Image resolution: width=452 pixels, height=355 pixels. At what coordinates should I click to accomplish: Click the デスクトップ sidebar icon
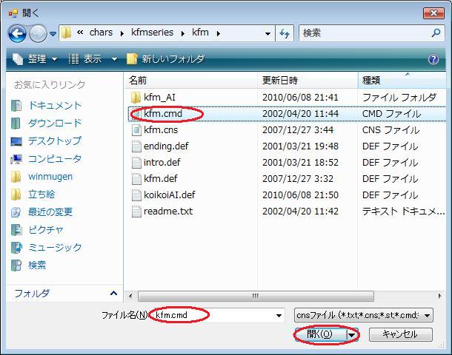pyautogui.click(x=16, y=141)
